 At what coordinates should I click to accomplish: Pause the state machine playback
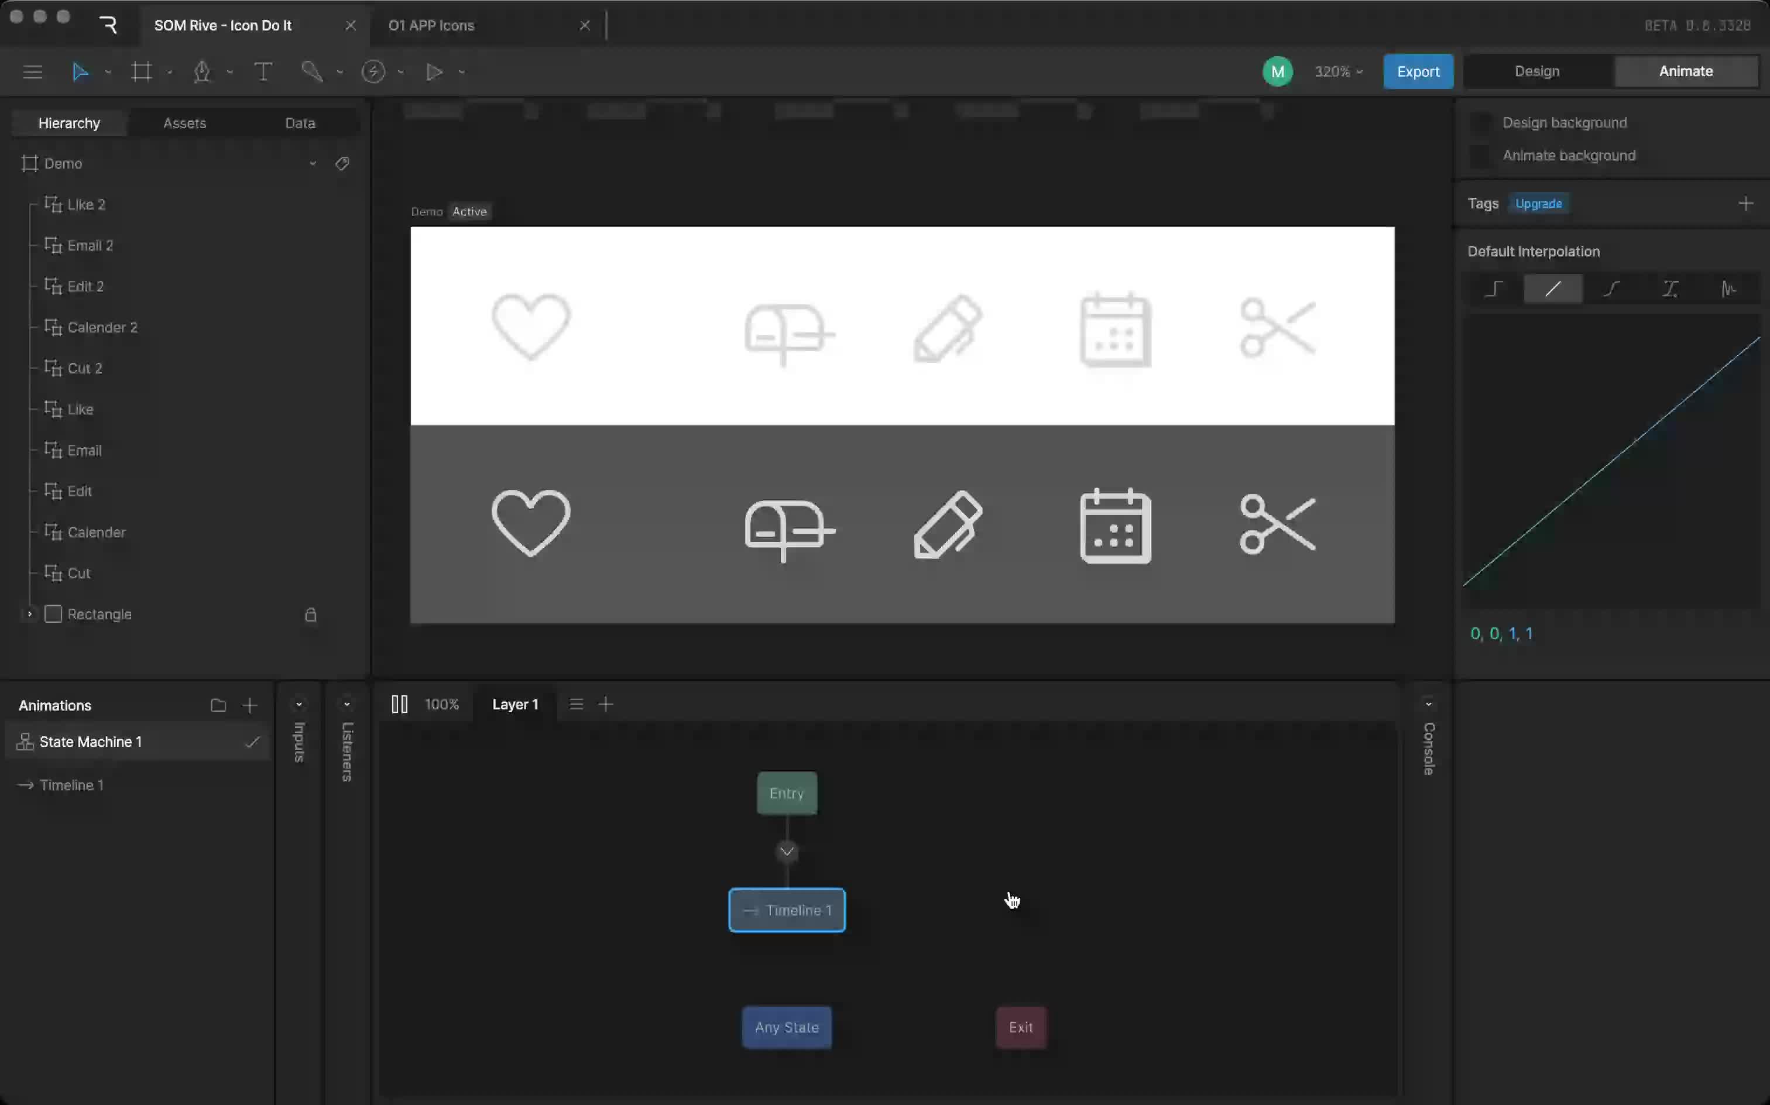tap(400, 705)
